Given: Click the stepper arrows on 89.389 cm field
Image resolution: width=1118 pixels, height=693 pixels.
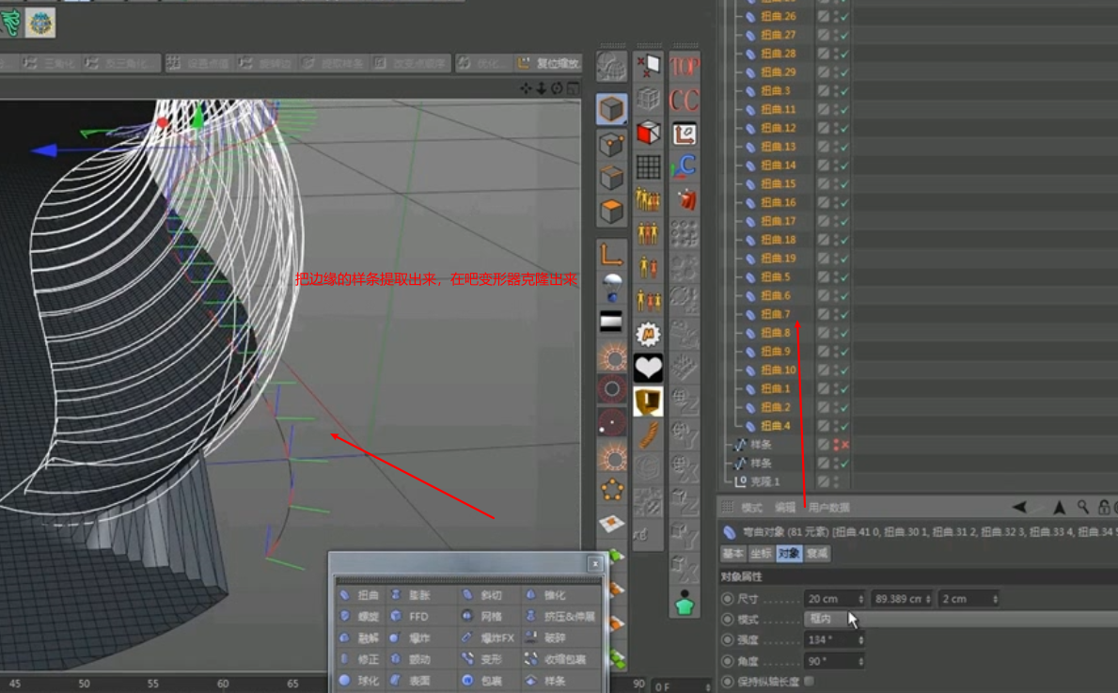Looking at the screenshot, I should pos(928,599).
